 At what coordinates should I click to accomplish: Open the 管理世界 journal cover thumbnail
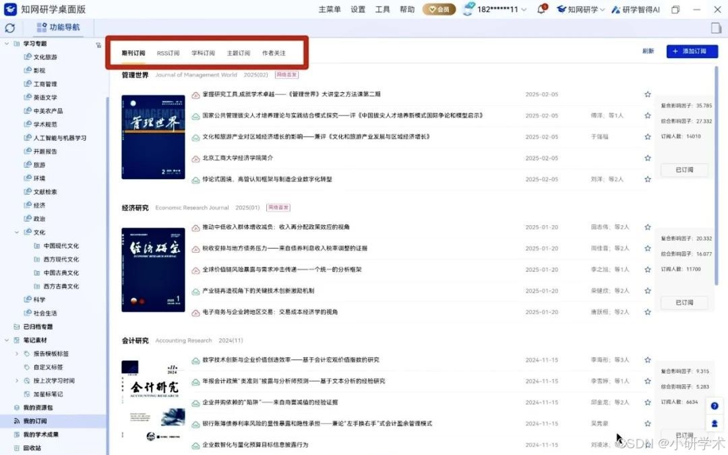click(x=153, y=137)
